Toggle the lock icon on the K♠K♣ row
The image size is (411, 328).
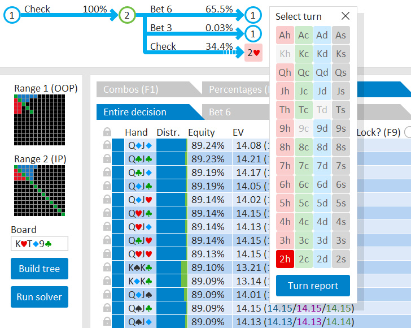tap(107, 267)
